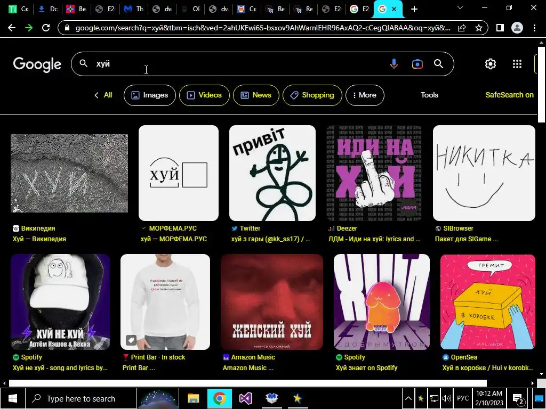The image size is (546, 409).
Task: Switch to the 'Th' Malwarebytes tab
Action: pyautogui.click(x=133, y=10)
